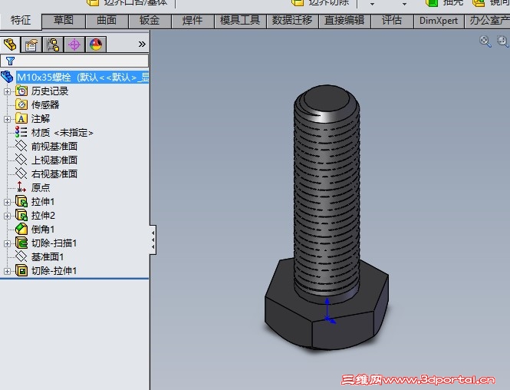Viewport: 510px width, 390px height.
Task: Expand the 历史记录 folder node
Action: pos(7,91)
